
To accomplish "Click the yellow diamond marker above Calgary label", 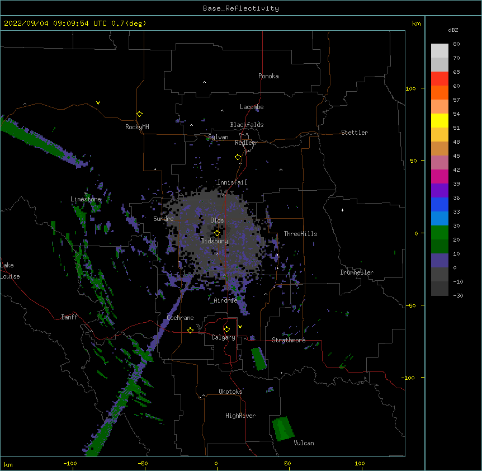I will tap(226, 329).
